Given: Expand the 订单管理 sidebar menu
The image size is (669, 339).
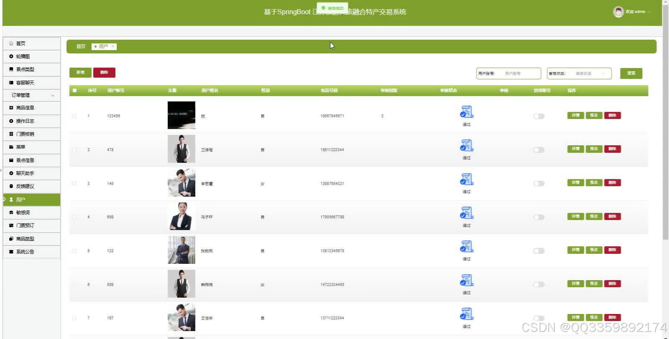Looking at the screenshot, I should click(32, 95).
